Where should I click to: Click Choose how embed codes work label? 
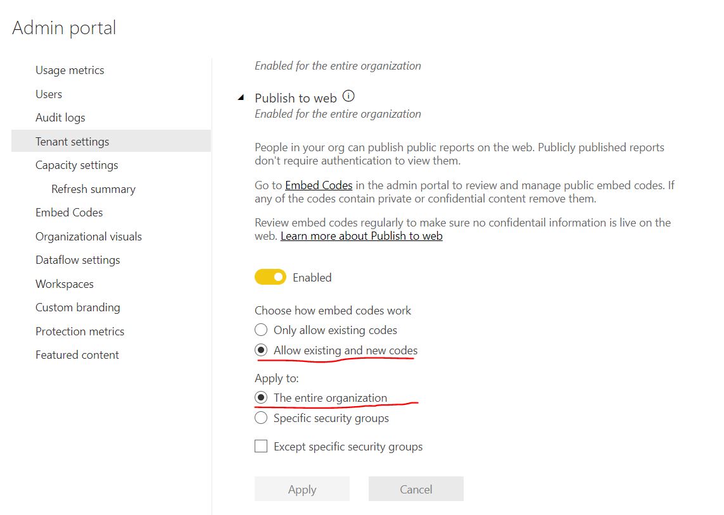click(x=333, y=311)
